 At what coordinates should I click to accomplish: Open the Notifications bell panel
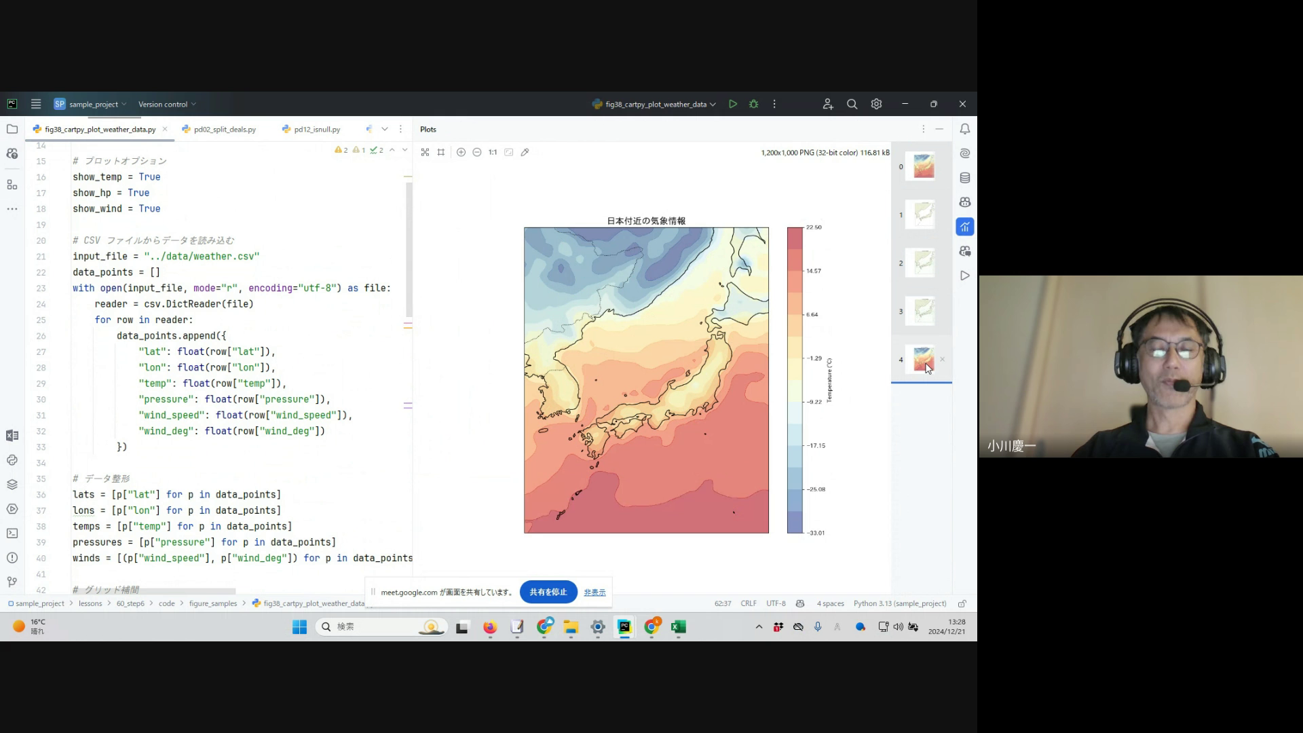[964, 129]
